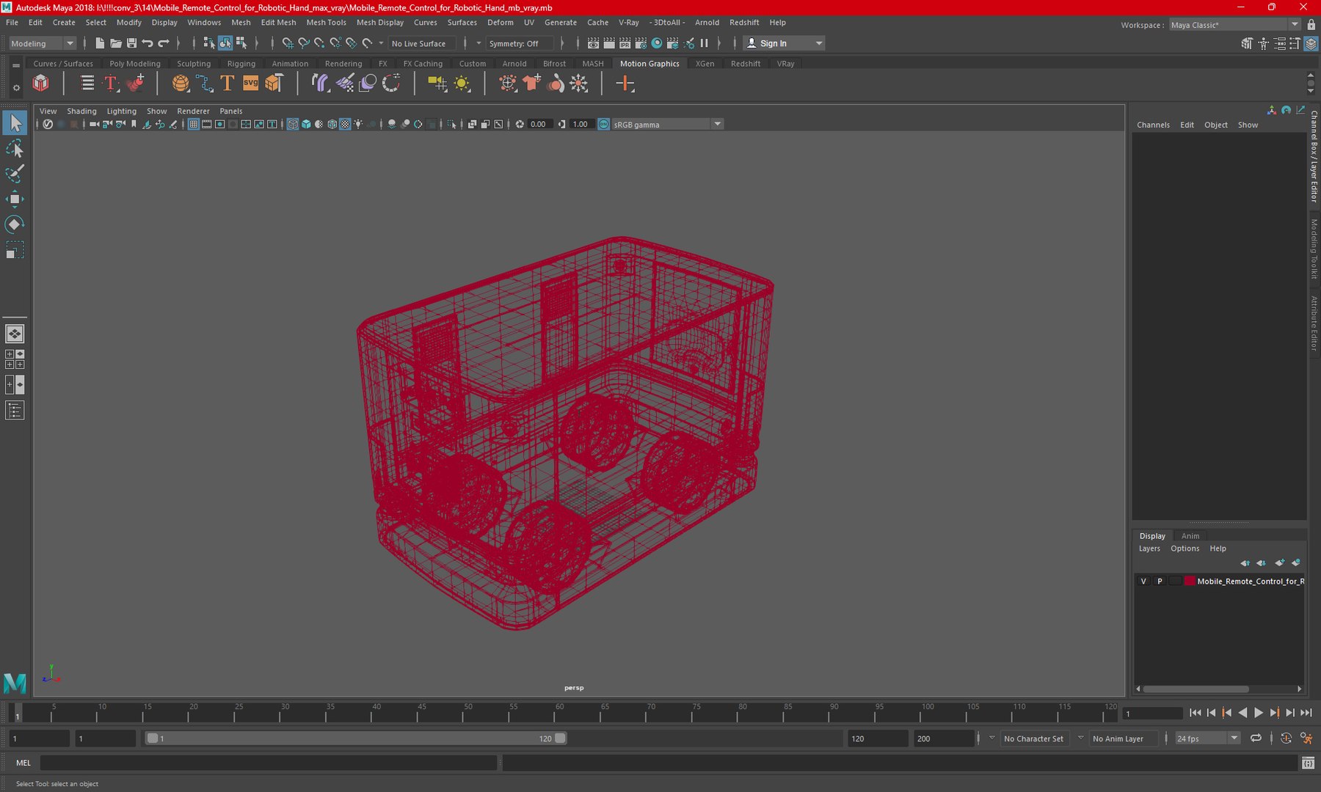Click the Save scene icon
This screenshot has width=1321, height=792.
[131, 43]
